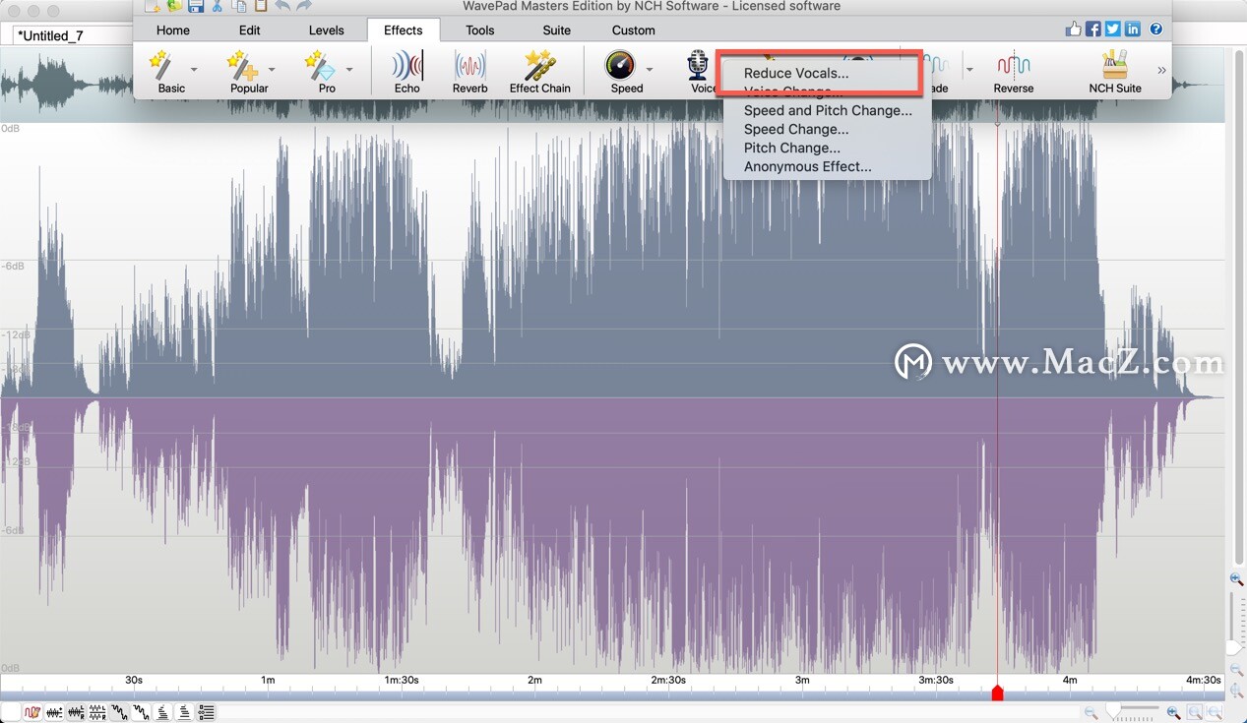Open the Popular effects wizard
The image size is (1247, 723).
(x=248, y=72)
